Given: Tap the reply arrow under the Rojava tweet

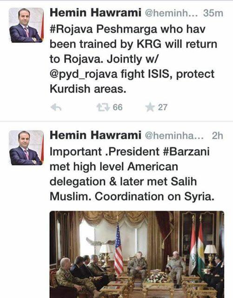Looking at the screenshot, I should 56,108.
